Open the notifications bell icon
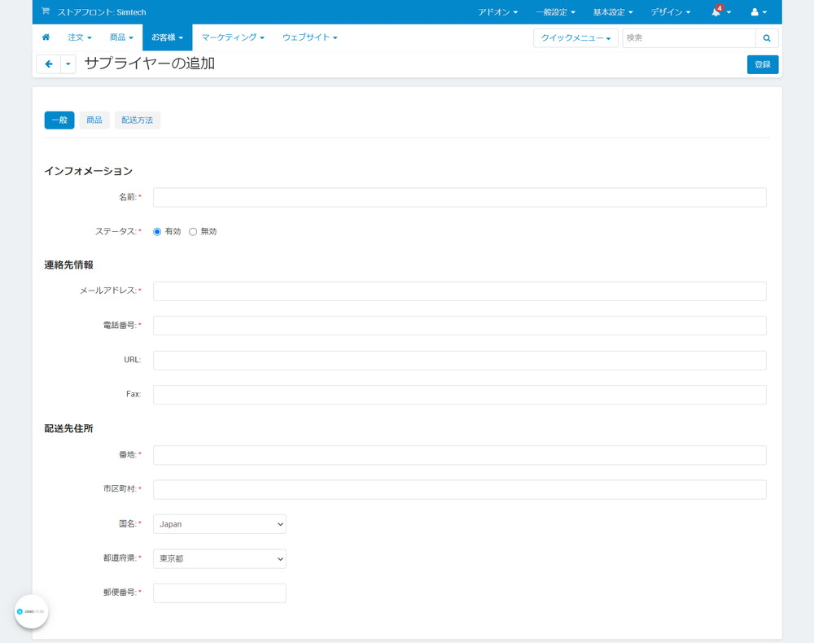 pos(720,11)
